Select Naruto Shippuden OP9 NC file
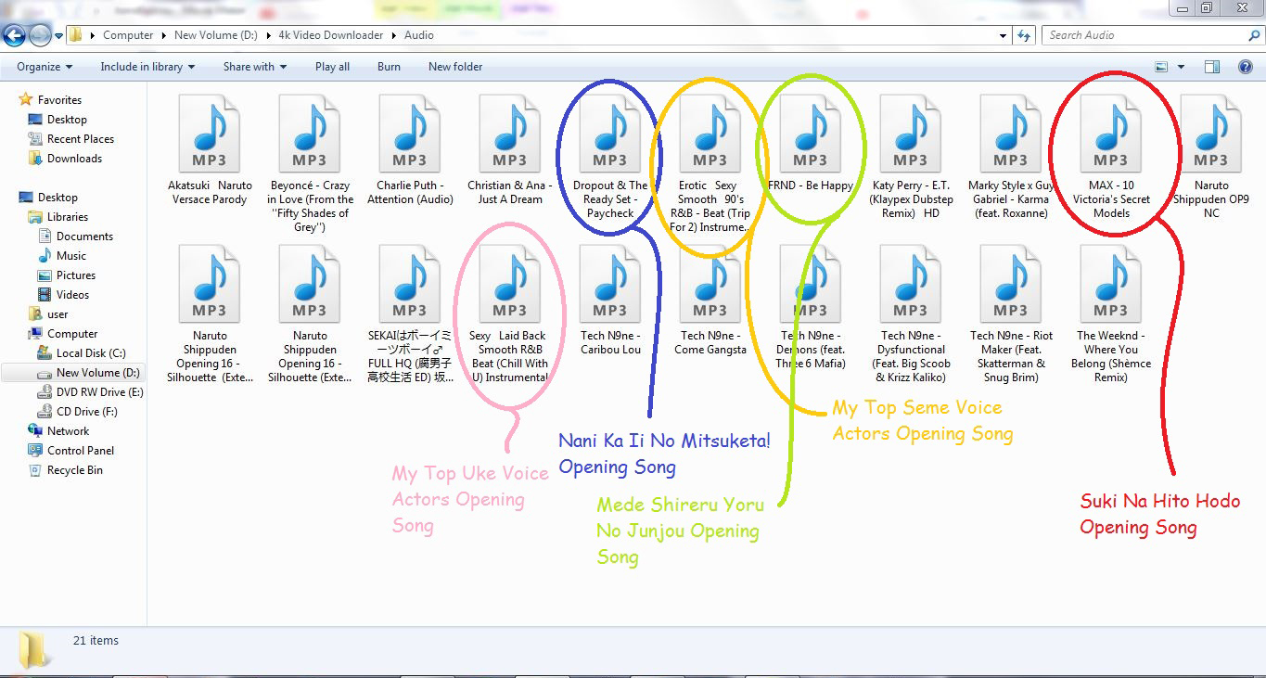Screen dimensions: 1266x678 (1211, 158)
